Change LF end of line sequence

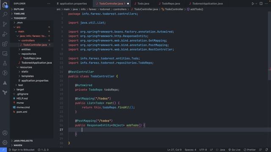211,150
